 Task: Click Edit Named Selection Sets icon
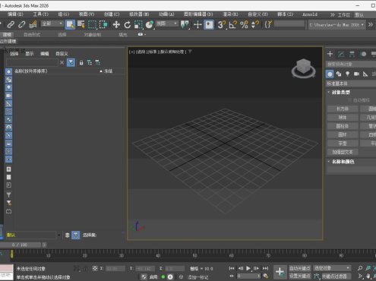pos(268,24)
